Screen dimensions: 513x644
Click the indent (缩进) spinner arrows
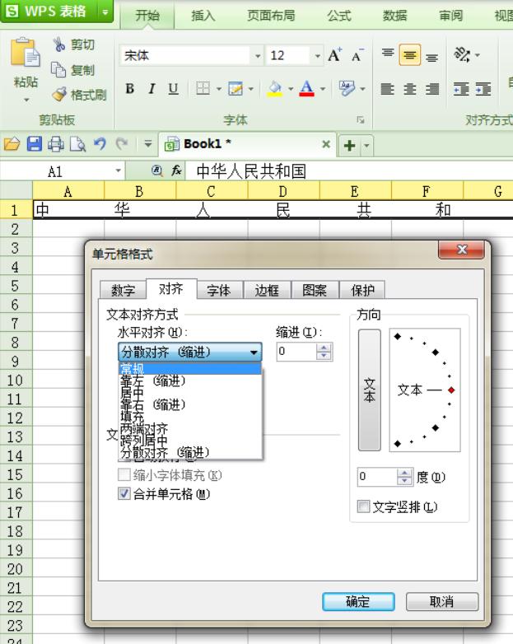pyautogui.click(x=324, y=352)
